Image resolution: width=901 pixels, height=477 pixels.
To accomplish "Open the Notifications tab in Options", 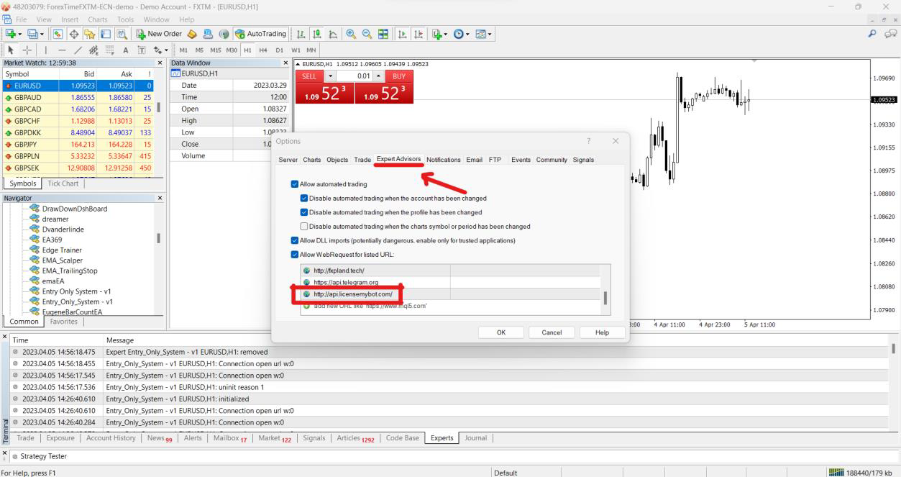I will [x=443, y=160].
